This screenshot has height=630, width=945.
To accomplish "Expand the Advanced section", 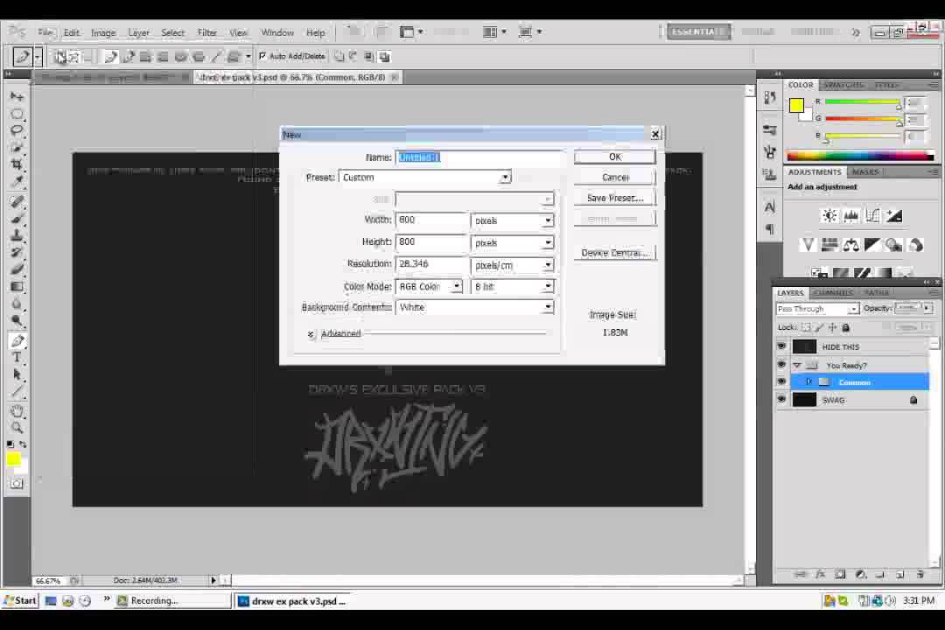I will coord(311,333).
